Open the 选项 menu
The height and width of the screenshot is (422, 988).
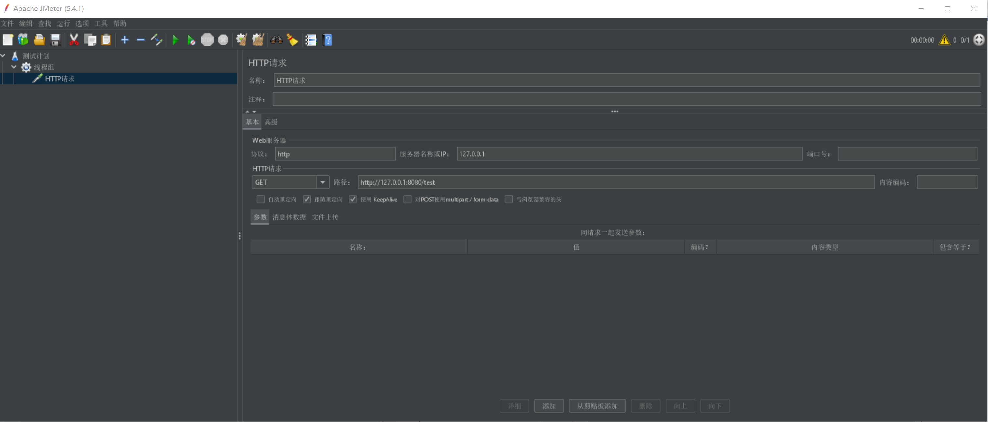82,24
